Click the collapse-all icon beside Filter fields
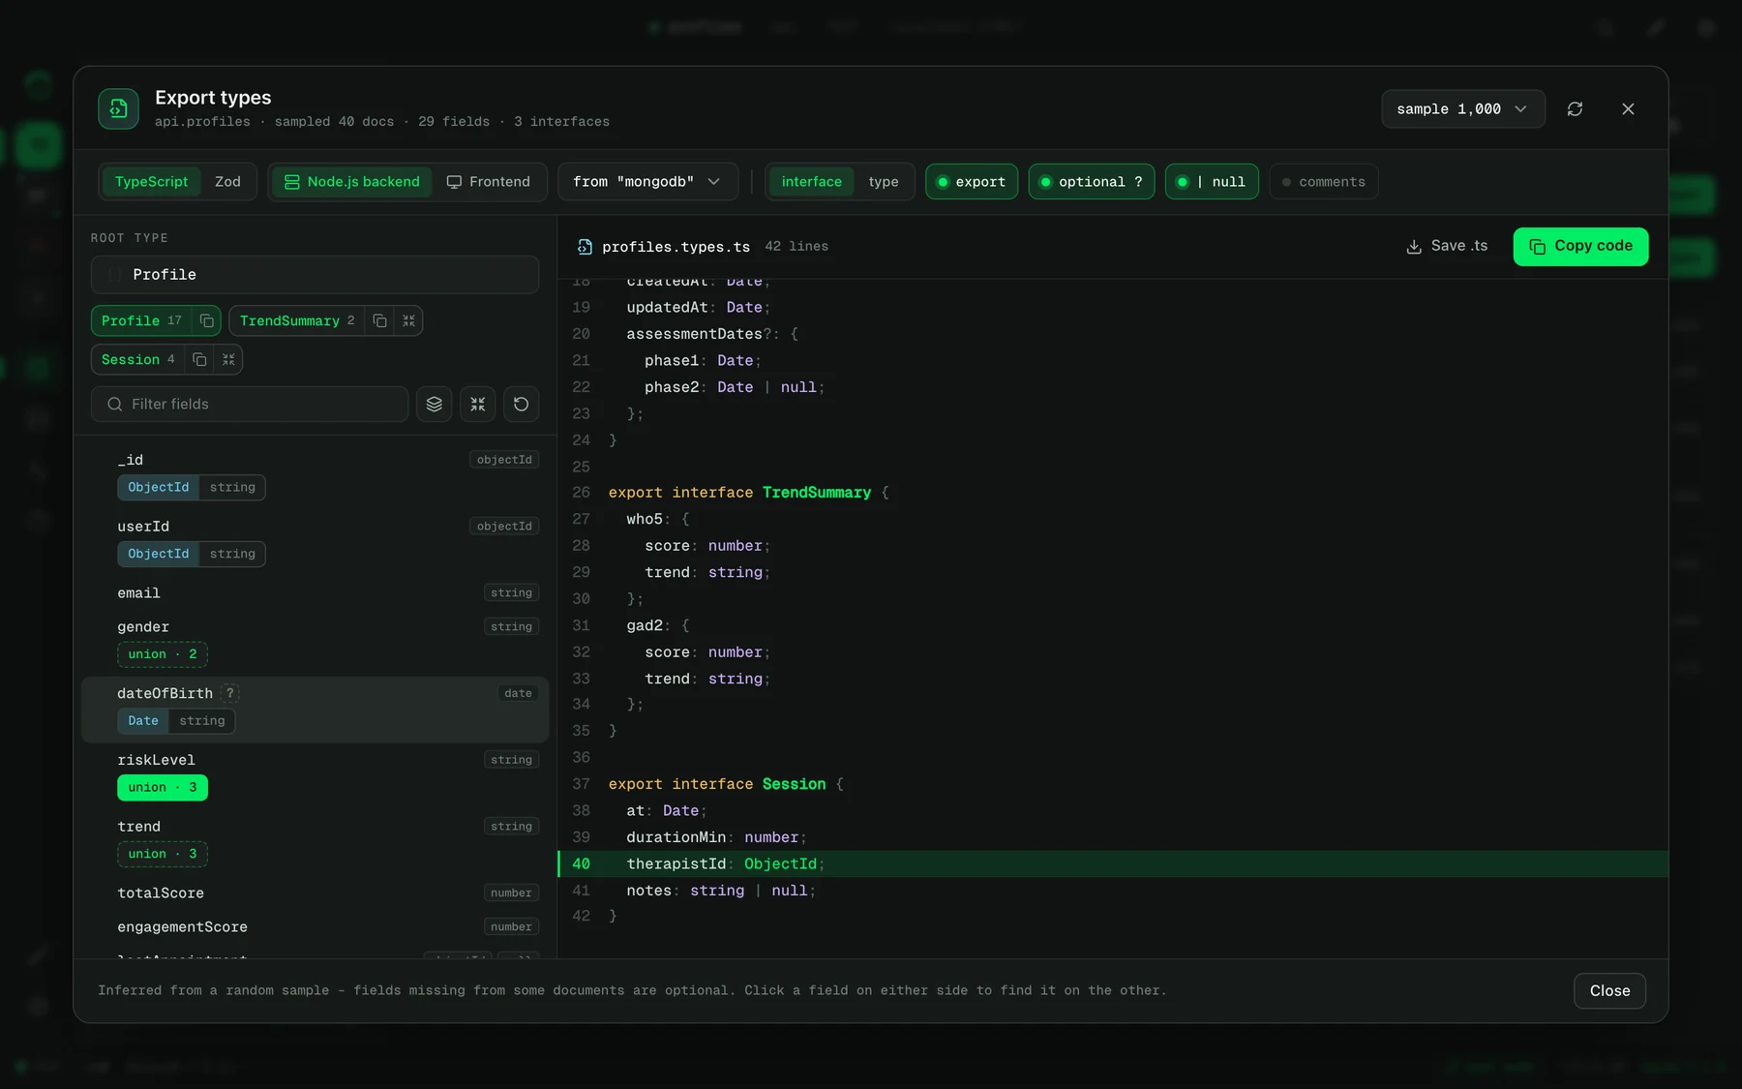 pyautogui.click(x=478, y=404)
